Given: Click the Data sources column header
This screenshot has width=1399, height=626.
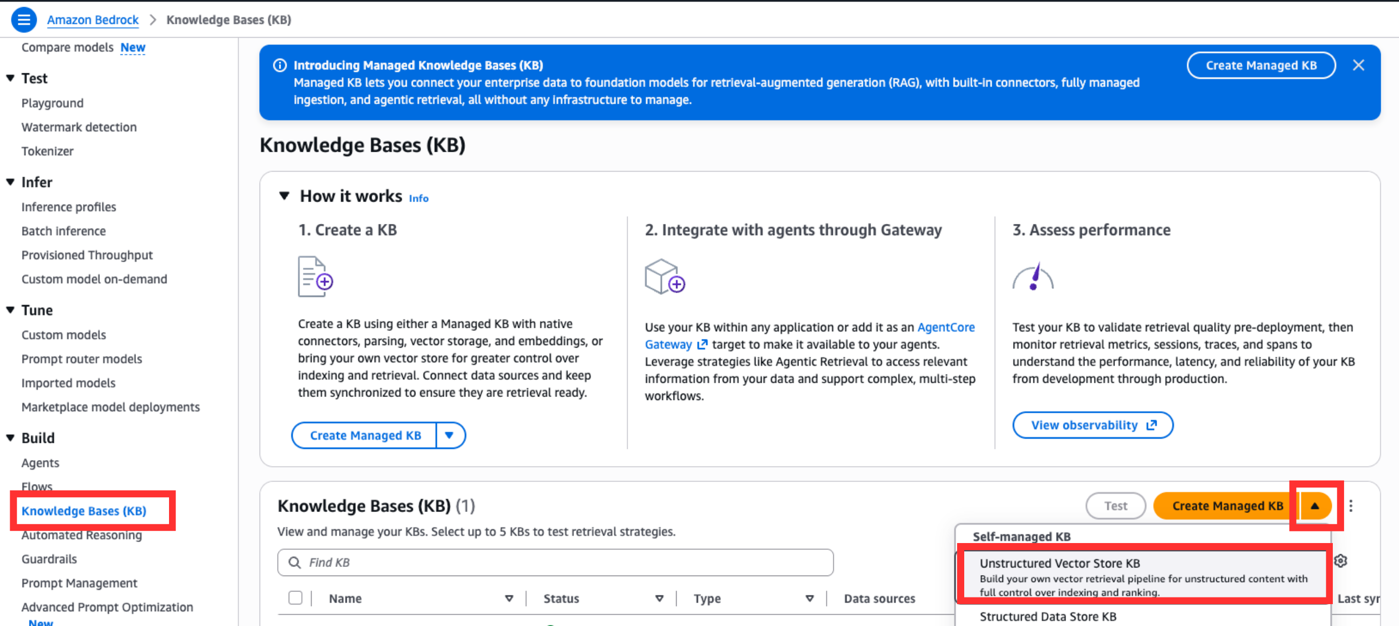Looking at the screenshot, I should pyautogui.click(x=879, y=599).
